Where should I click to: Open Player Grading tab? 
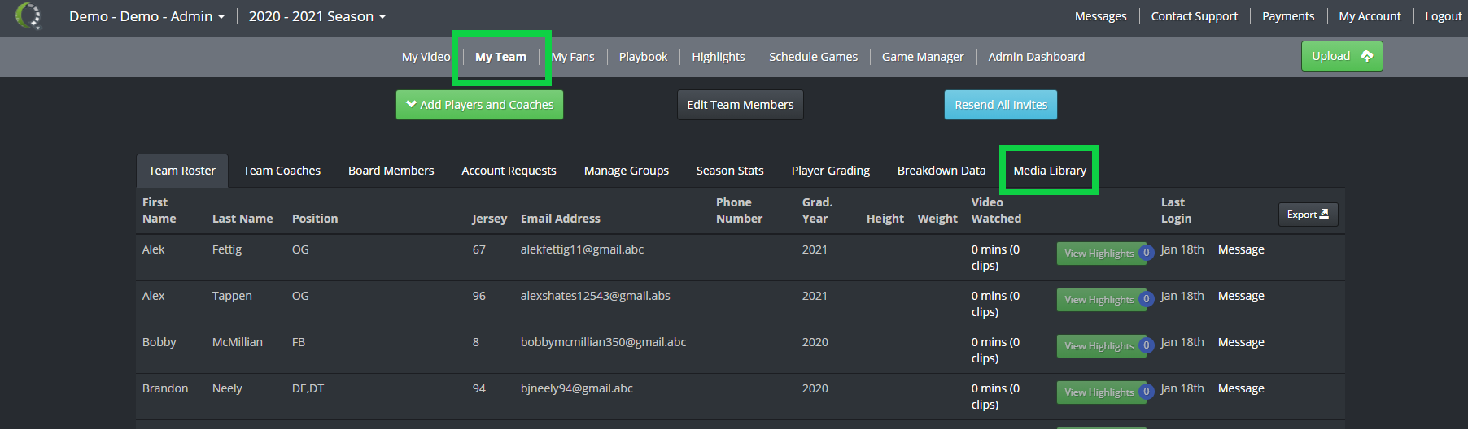coord(830,171)
